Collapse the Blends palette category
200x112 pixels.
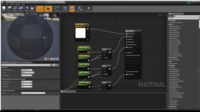click(x=169, y=24)
